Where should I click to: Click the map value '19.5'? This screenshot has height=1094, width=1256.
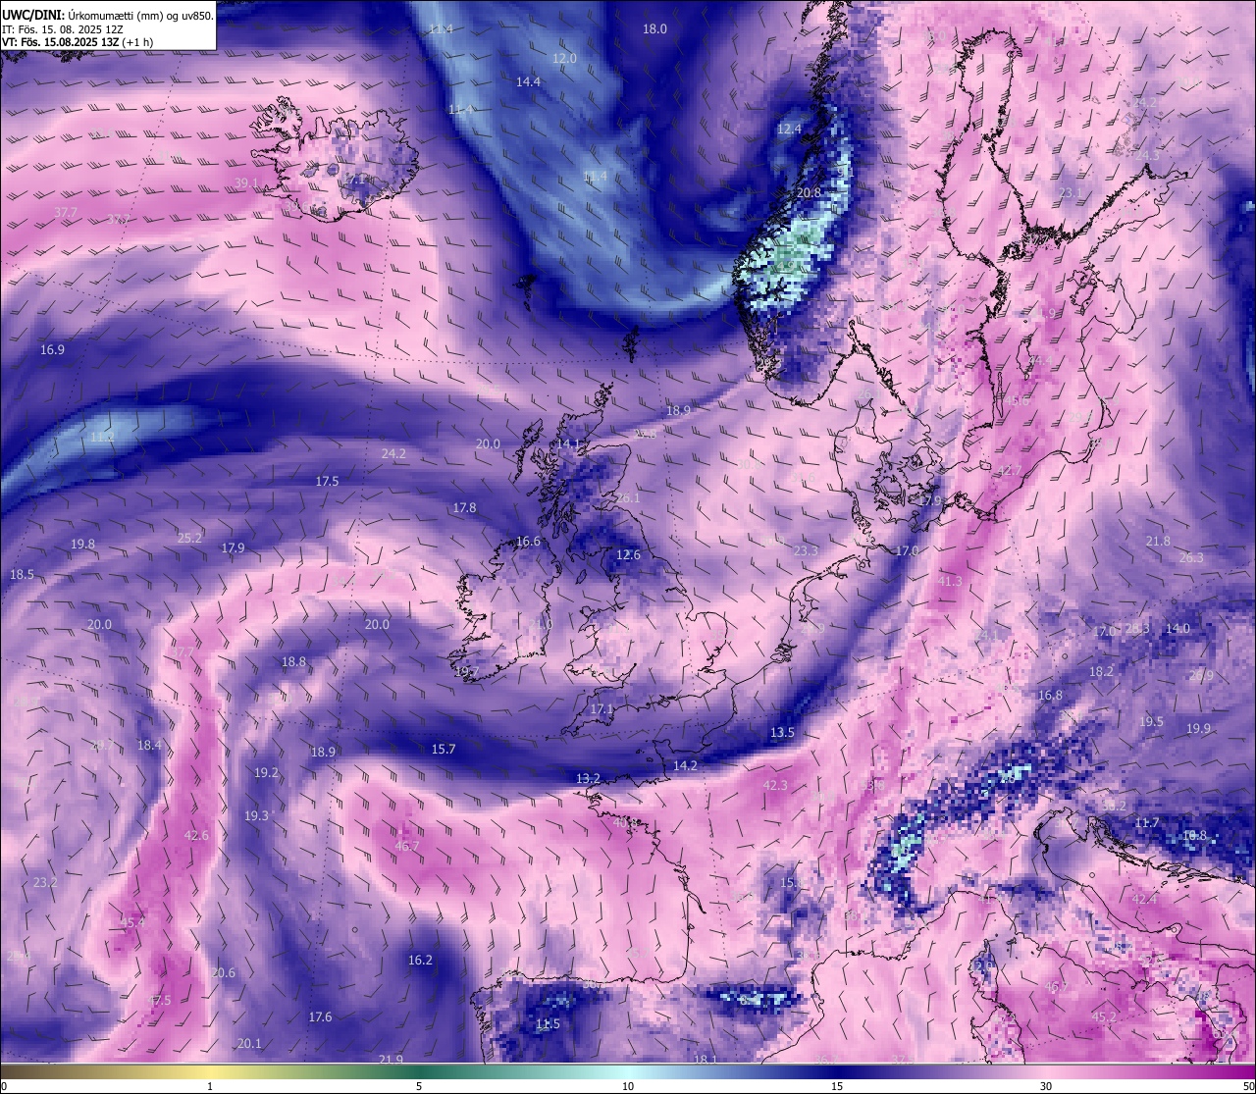pos(1151,722)
